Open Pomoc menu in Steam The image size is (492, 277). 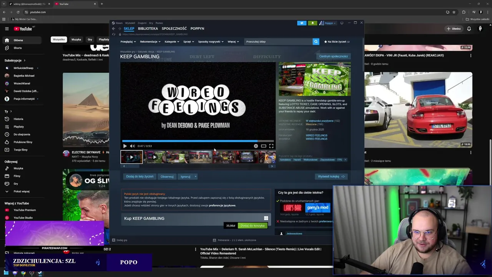point(159,23)
